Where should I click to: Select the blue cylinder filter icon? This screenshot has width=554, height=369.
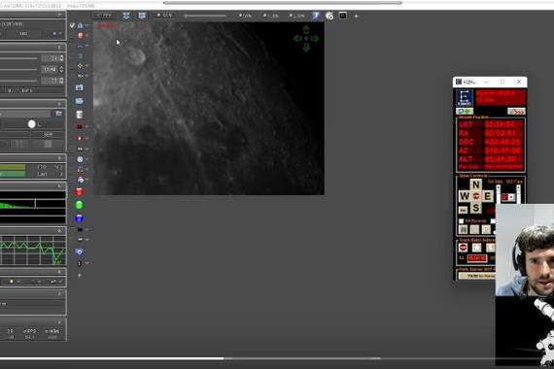click(80, 218)
